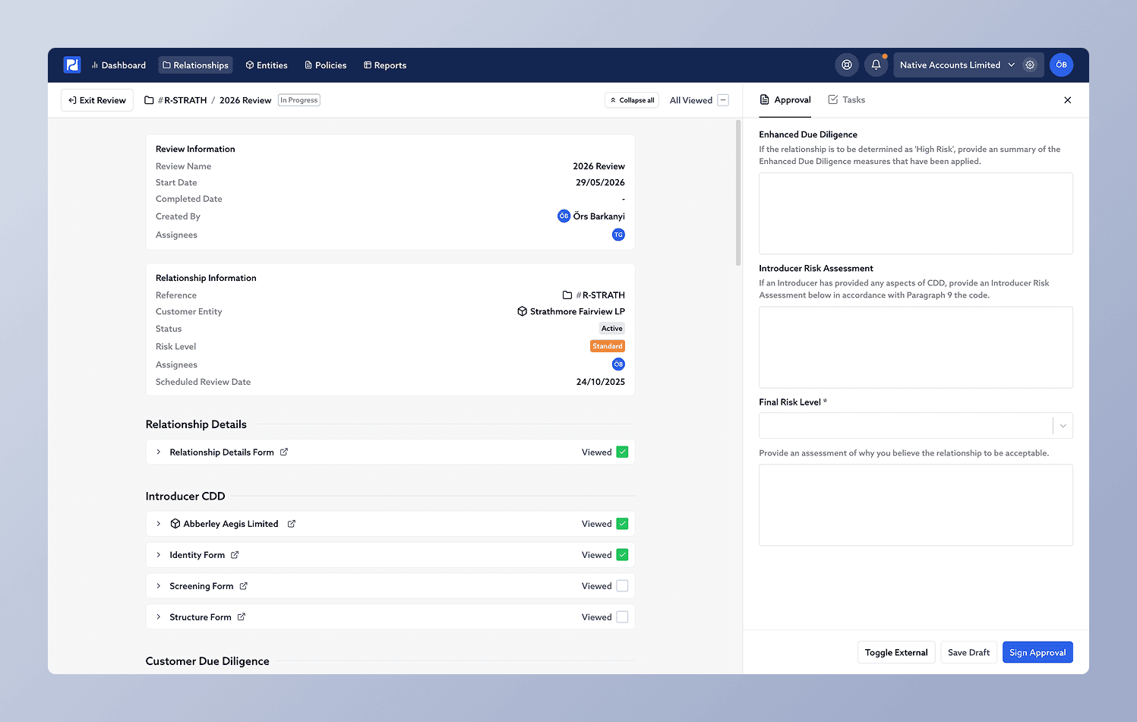Click the Active status badge

click(612, 329)
